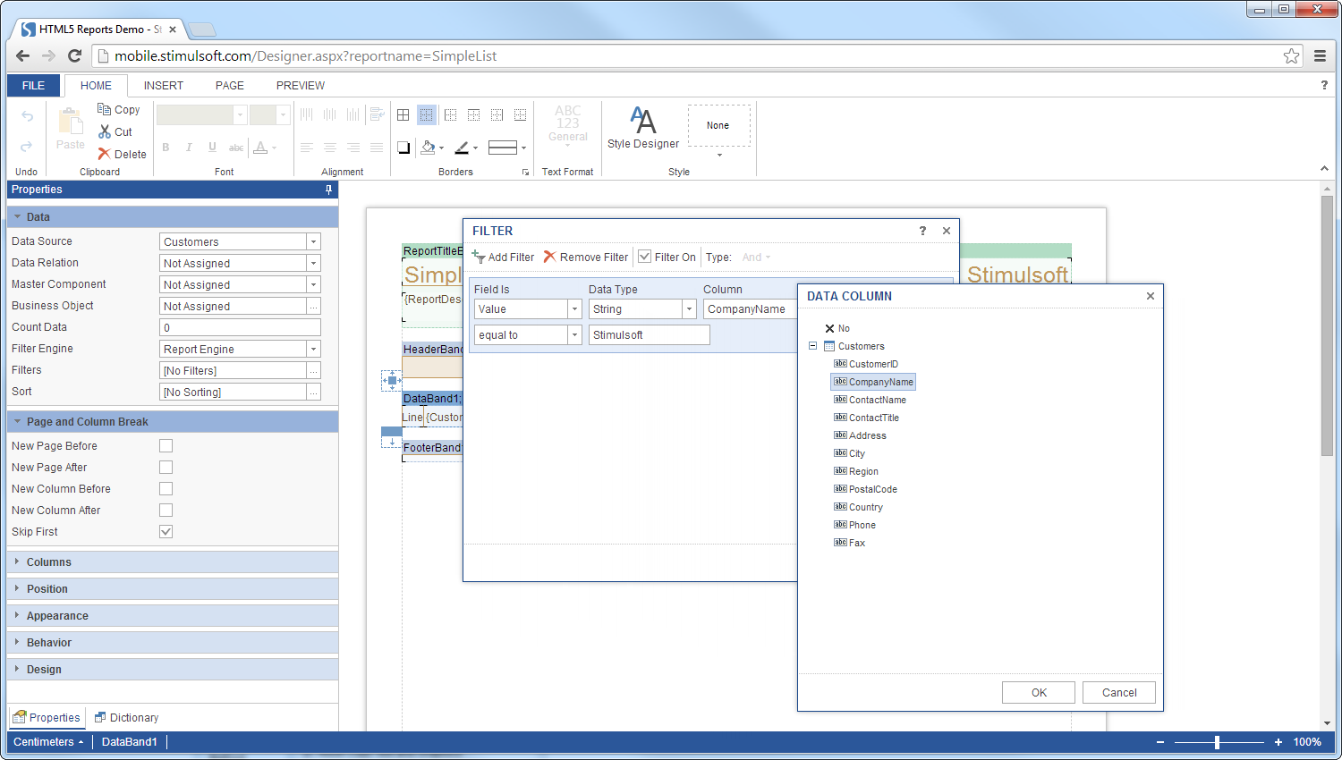Open the Data Source dropdown showing Customers
Viewport: 1342px width, 760px height.
tap(312, 241)
